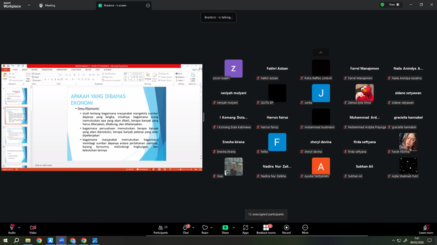
Task: Select slide 3 thumbnail in slide panel
Action: pos(16,135)
